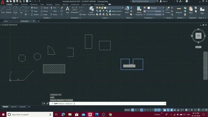Expand the Properties panel title
Viewport: 208px width, 117px height.
coord(149,18)
